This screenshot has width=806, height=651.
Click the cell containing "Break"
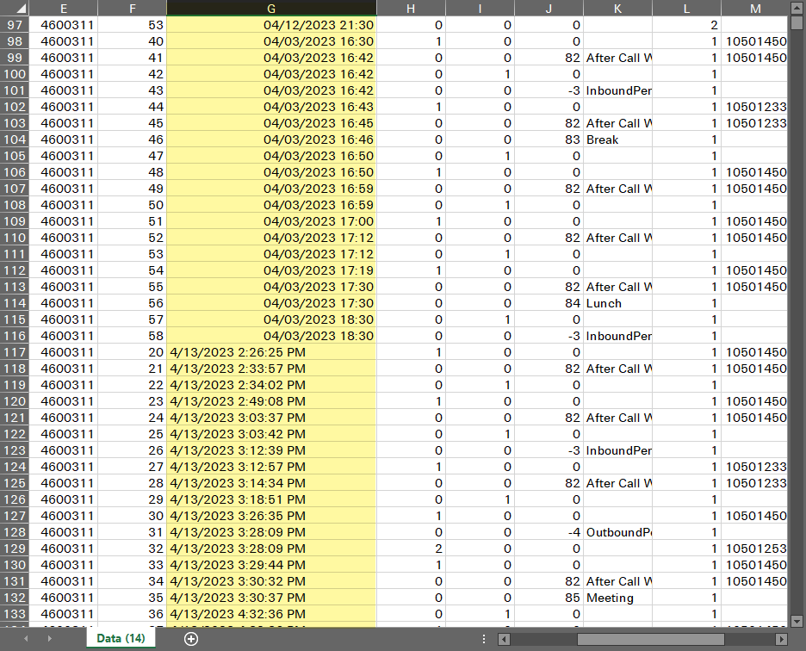pos(617,139)
